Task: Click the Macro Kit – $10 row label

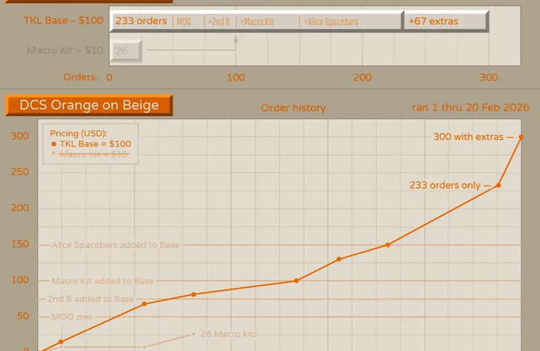Action: point(65,51)
